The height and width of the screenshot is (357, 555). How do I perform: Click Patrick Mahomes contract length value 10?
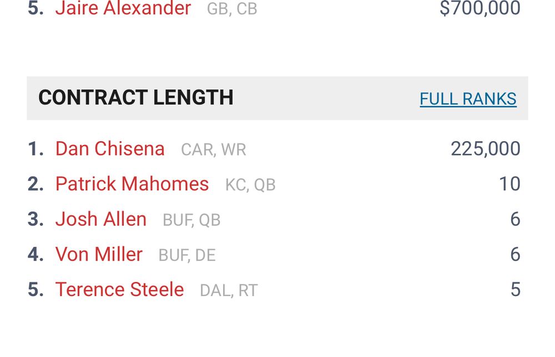[509, 184]
